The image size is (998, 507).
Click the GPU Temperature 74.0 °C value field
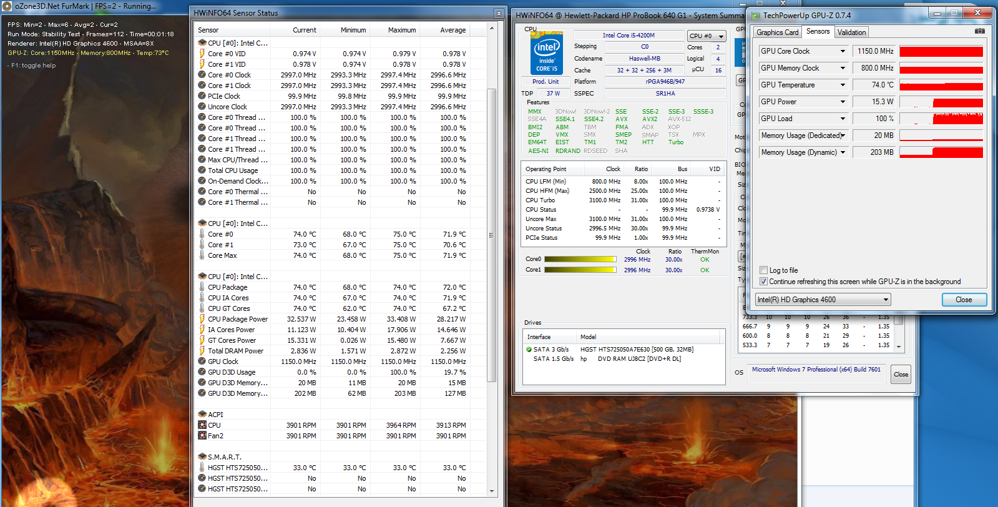point(874,85)
